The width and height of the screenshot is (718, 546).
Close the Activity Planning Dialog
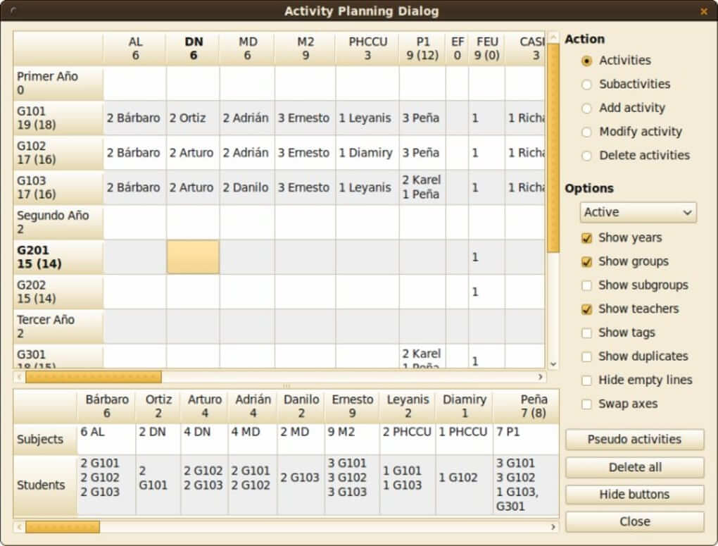[634, 521]
